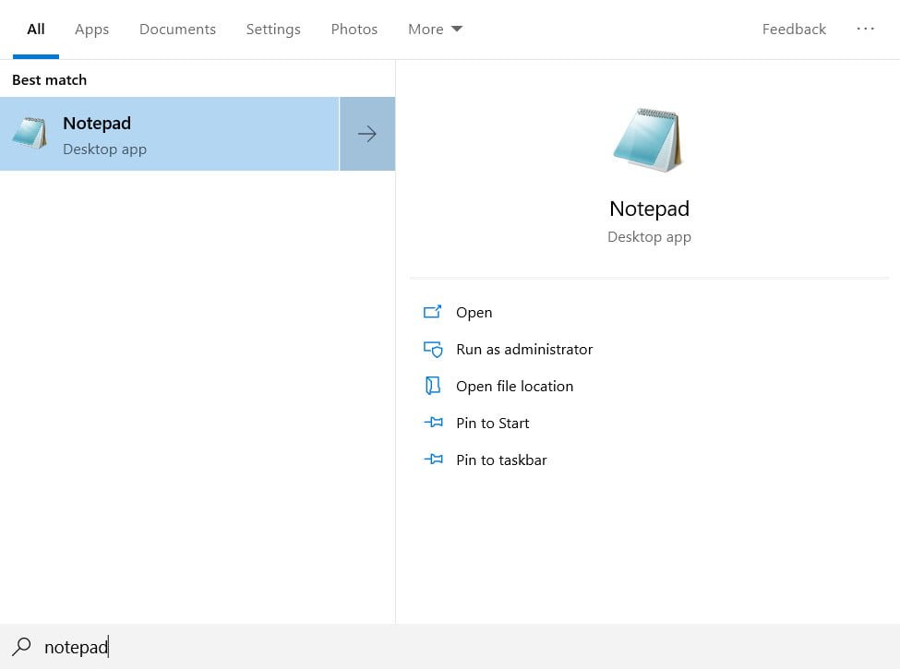Screen dimensions: 900x669
Task: Select the Settings search tab
Action: tap(273, 30)
